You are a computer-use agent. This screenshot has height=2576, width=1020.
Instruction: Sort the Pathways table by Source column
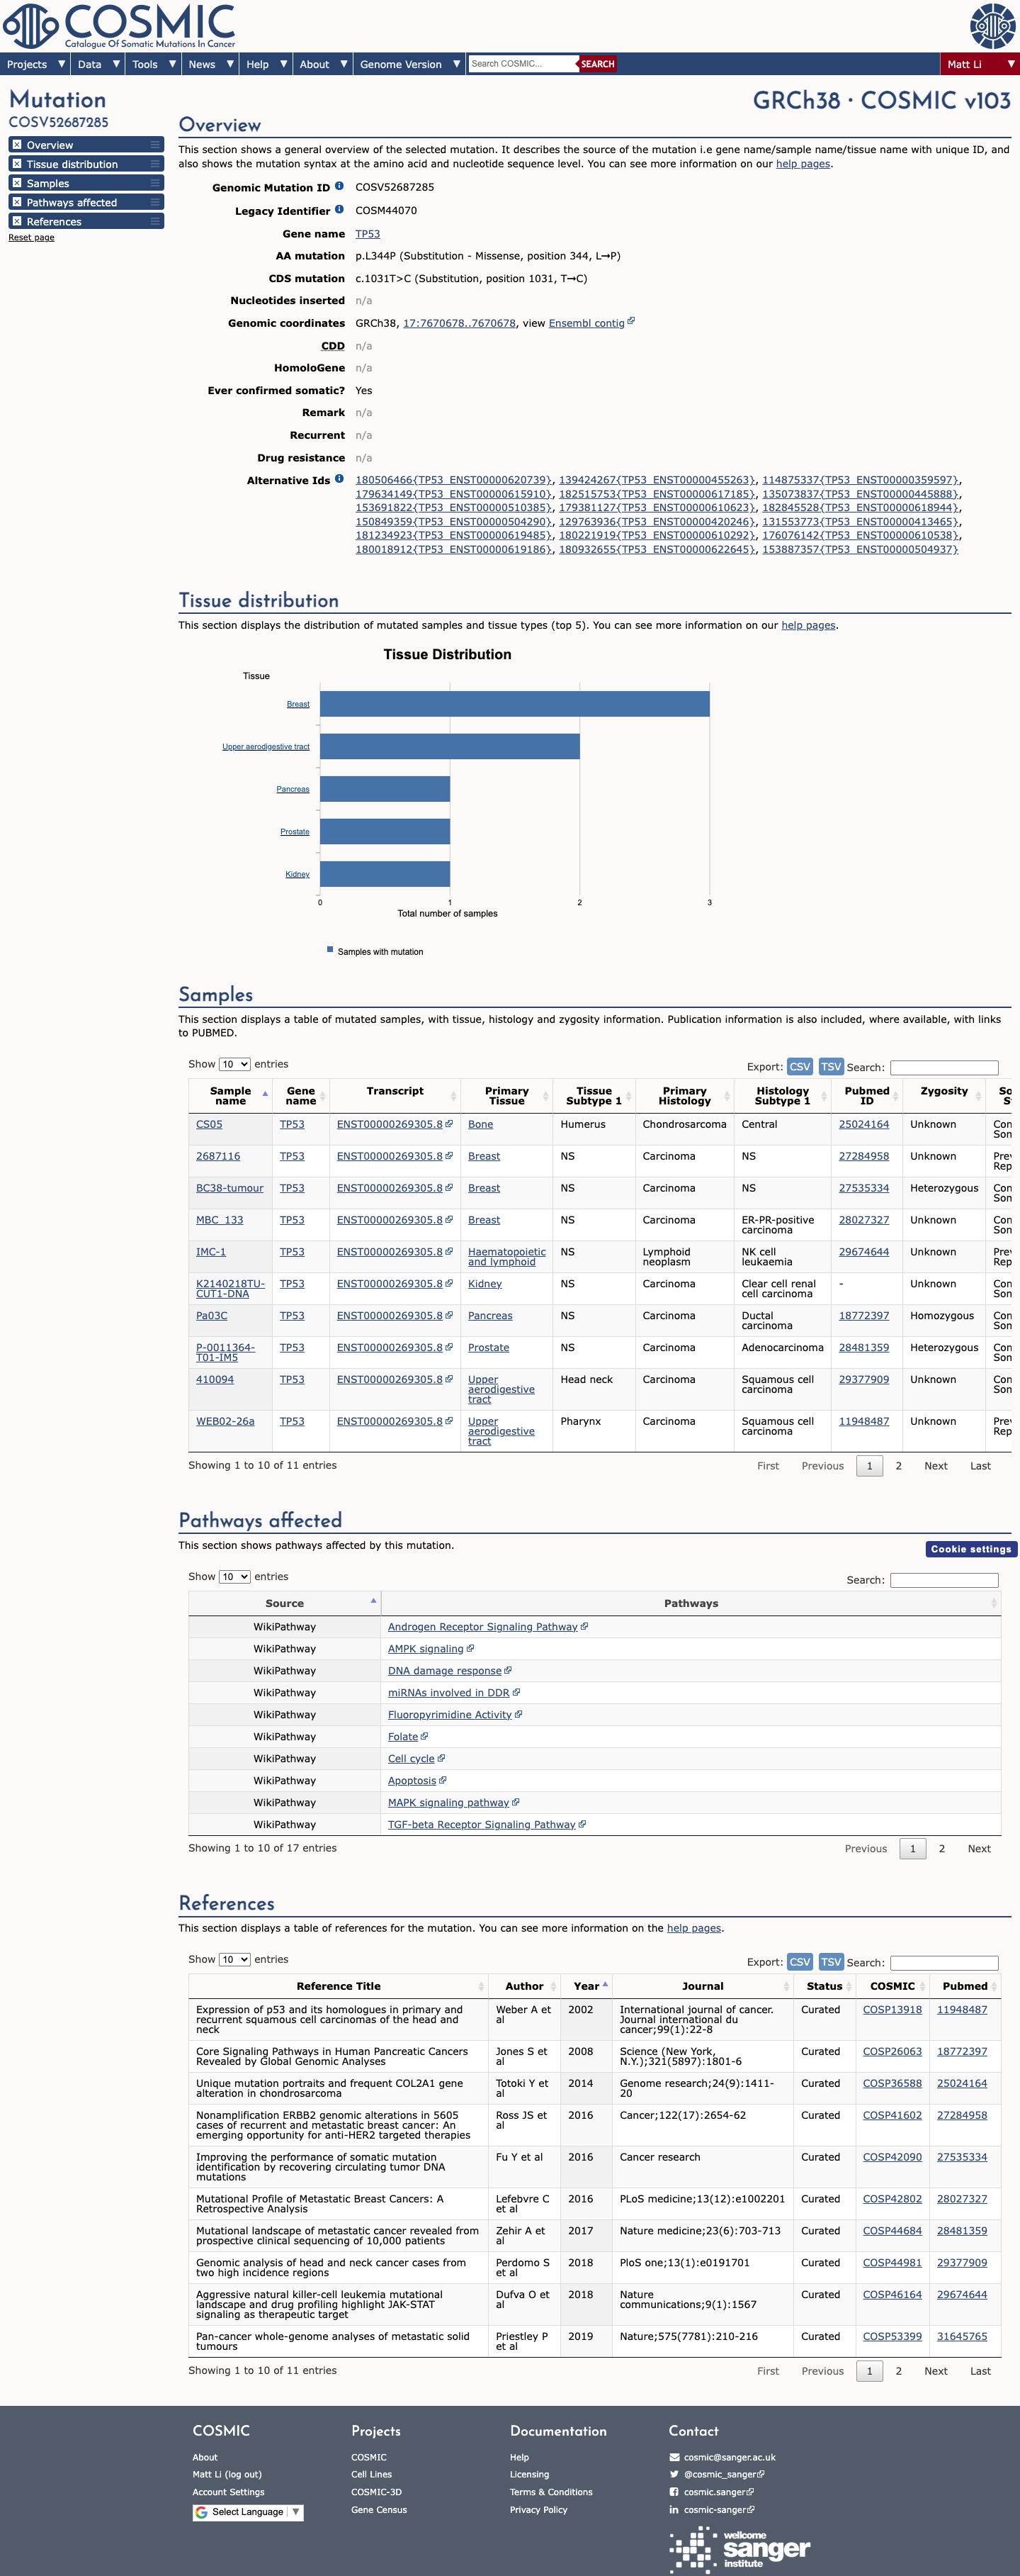pyautogui.click(x=285, y=1603)
